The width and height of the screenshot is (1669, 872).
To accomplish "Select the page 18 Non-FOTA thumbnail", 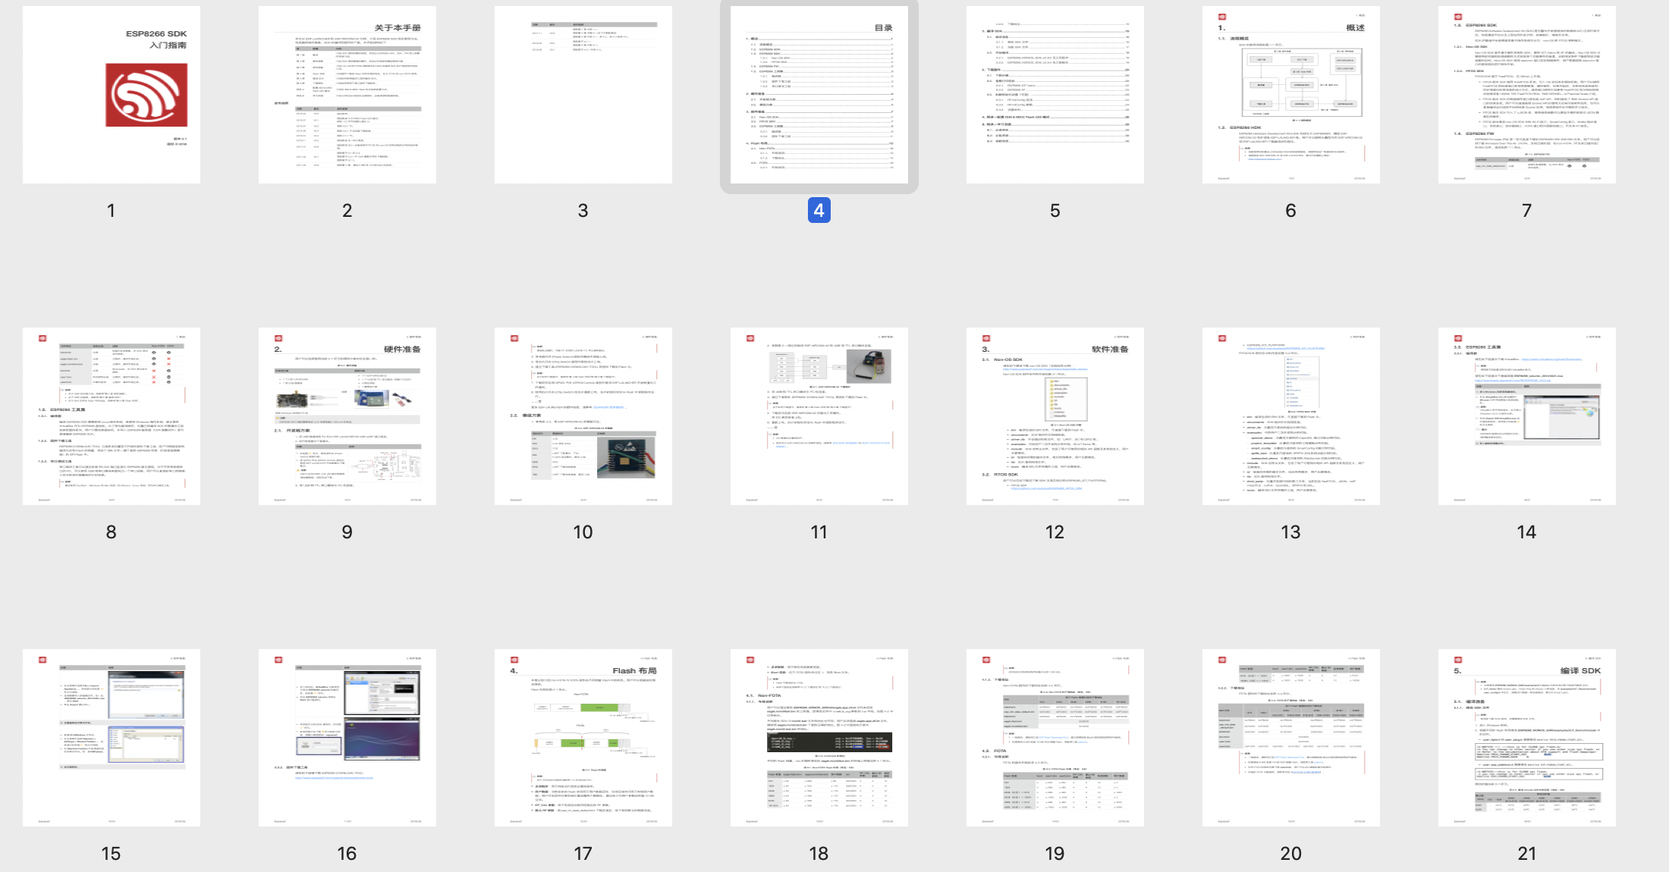I will coord(819,738).
